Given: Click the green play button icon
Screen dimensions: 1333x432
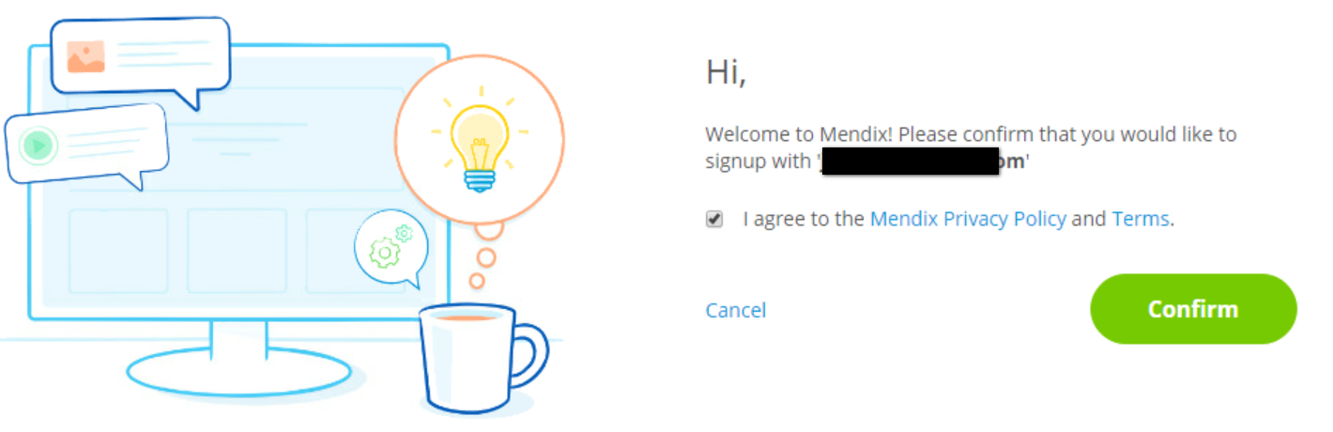Looking at the screenshot, I should point(38,146).
